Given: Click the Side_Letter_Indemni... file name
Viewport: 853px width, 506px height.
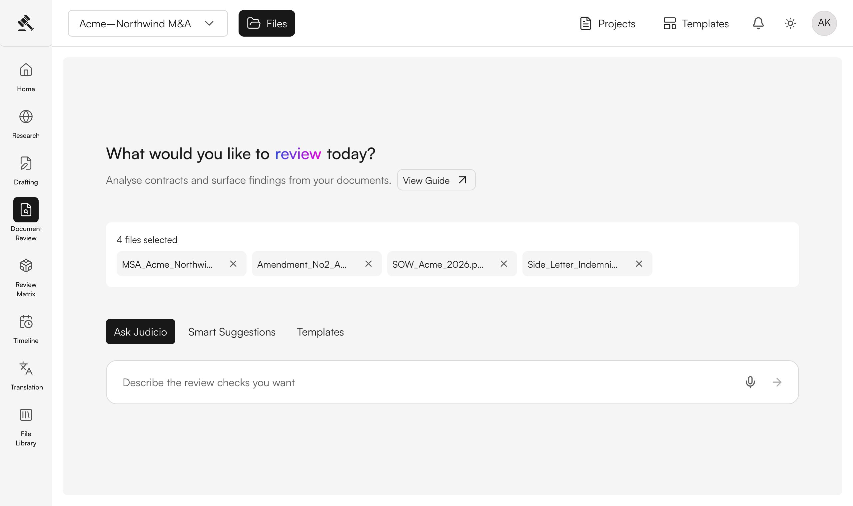Looking at the screenshot, I should point(572,265).
